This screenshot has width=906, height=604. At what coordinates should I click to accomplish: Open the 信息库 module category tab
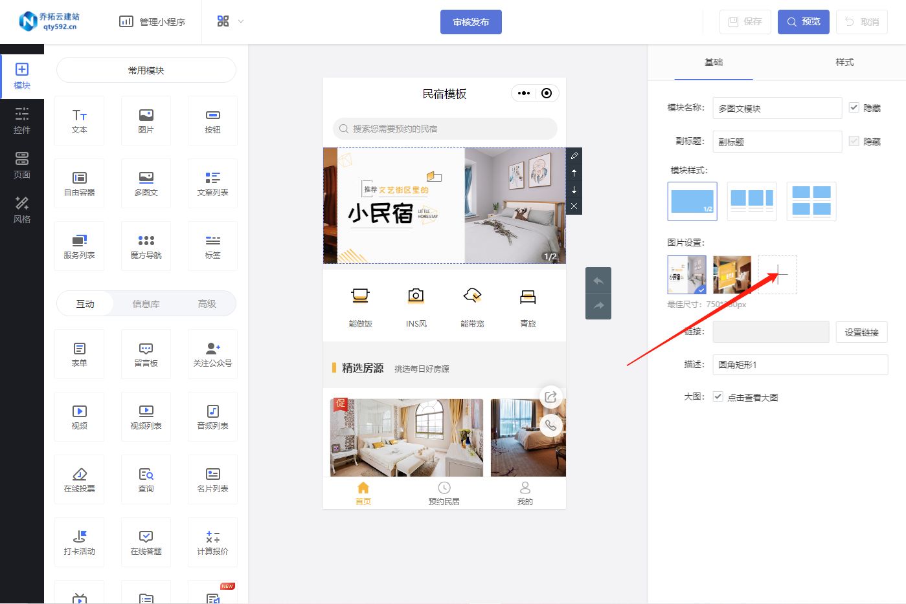tap(146, 303)
